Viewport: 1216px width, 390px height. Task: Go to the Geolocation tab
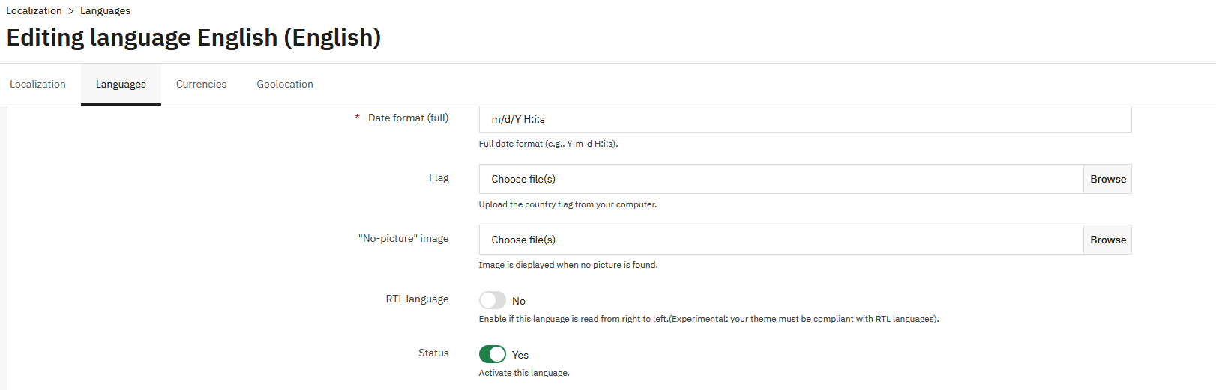pyautogui.click(x=285, y=84)
